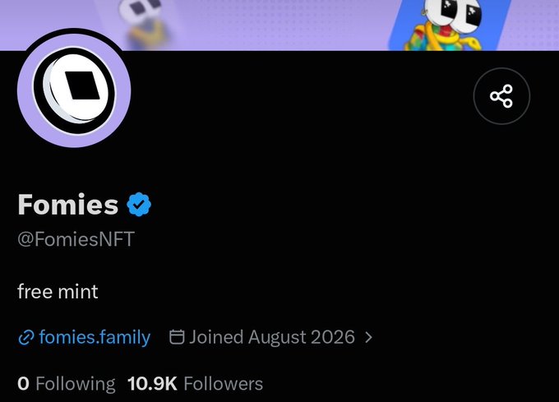Expand the chevron after Joined August 2026
The height and width of the screenshot is (402, 559).
click(368, 337)
